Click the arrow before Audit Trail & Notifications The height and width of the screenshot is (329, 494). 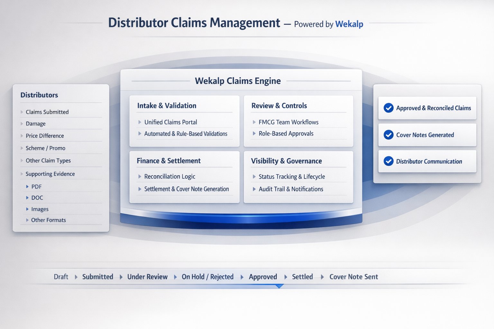(x=254, y=189)
